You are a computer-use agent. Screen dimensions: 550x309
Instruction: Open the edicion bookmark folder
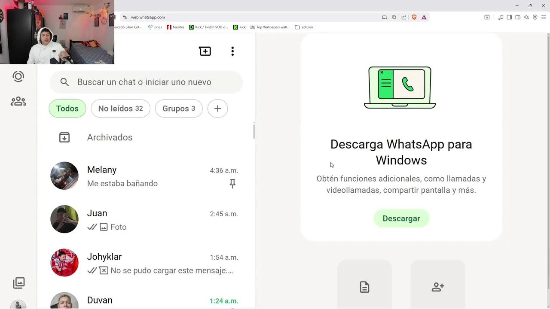[304, 27]
